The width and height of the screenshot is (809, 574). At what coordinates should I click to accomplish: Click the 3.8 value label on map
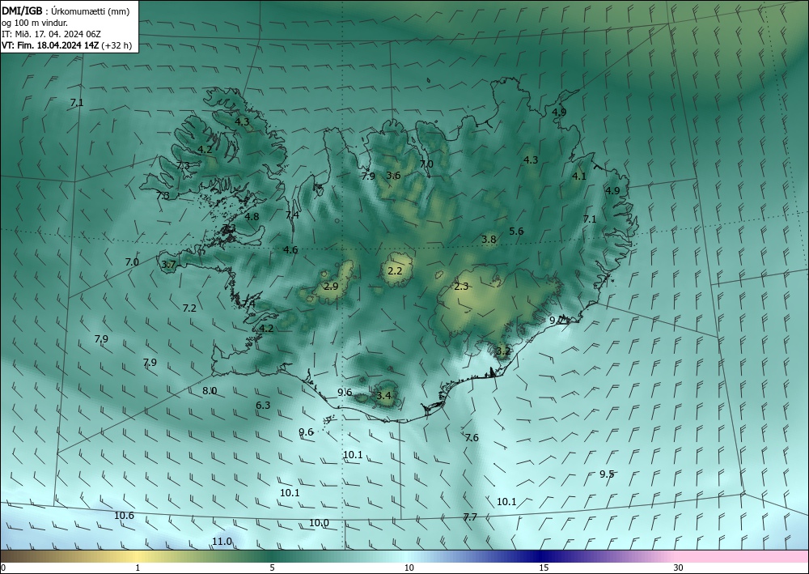tap(489, 240)
